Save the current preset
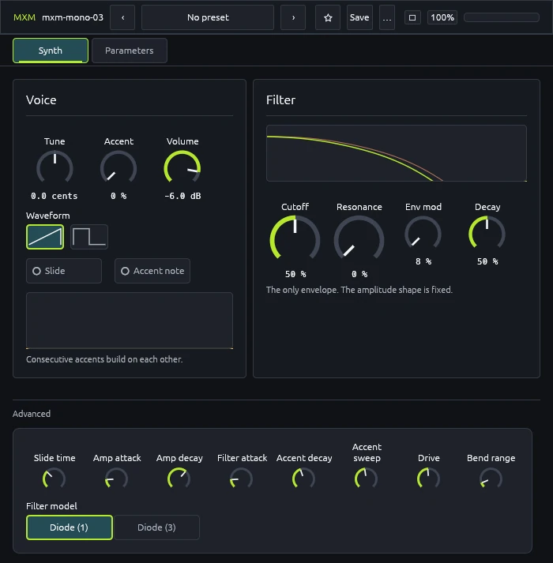This screenshot has height=563, width=553. coord(359,17)
